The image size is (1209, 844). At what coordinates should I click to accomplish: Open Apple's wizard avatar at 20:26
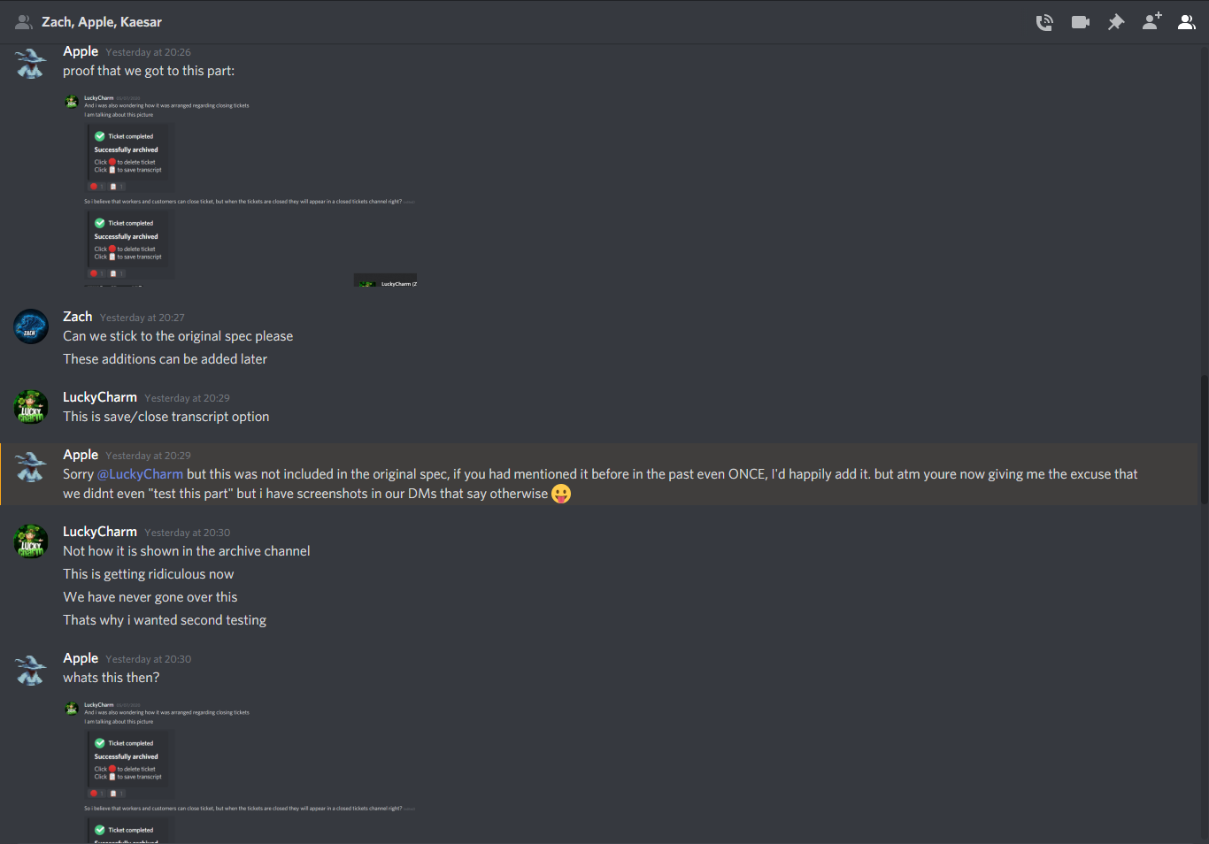[x=31, y=62]
